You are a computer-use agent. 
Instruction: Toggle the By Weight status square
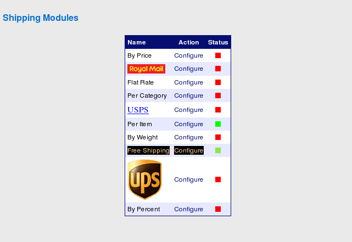[218, 137]
